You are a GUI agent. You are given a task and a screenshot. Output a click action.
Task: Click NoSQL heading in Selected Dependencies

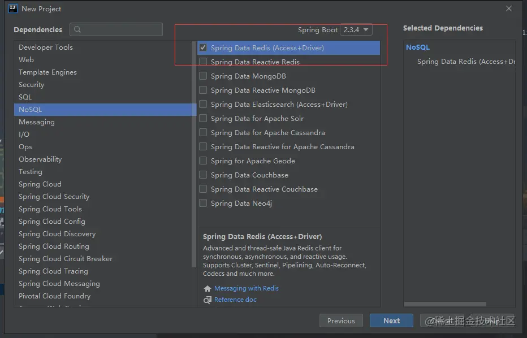pos(418,47)
